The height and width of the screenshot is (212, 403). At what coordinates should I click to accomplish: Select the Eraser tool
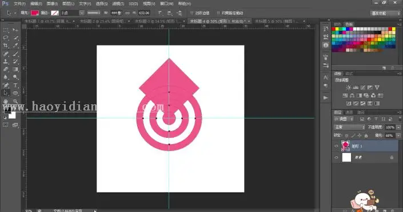point(6,69)
